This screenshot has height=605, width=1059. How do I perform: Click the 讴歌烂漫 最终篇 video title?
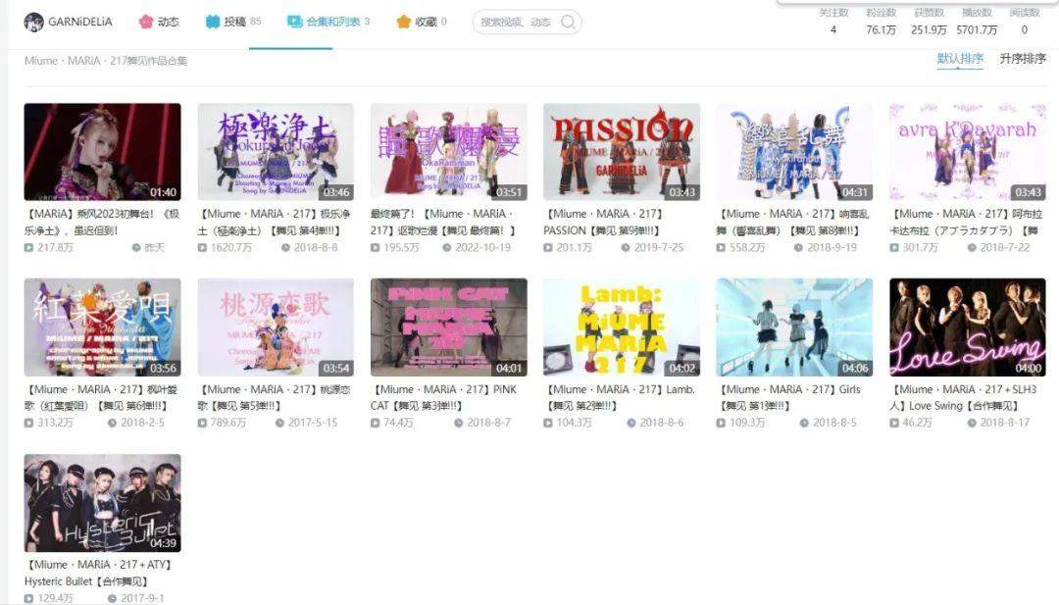[x=444, y=223]
